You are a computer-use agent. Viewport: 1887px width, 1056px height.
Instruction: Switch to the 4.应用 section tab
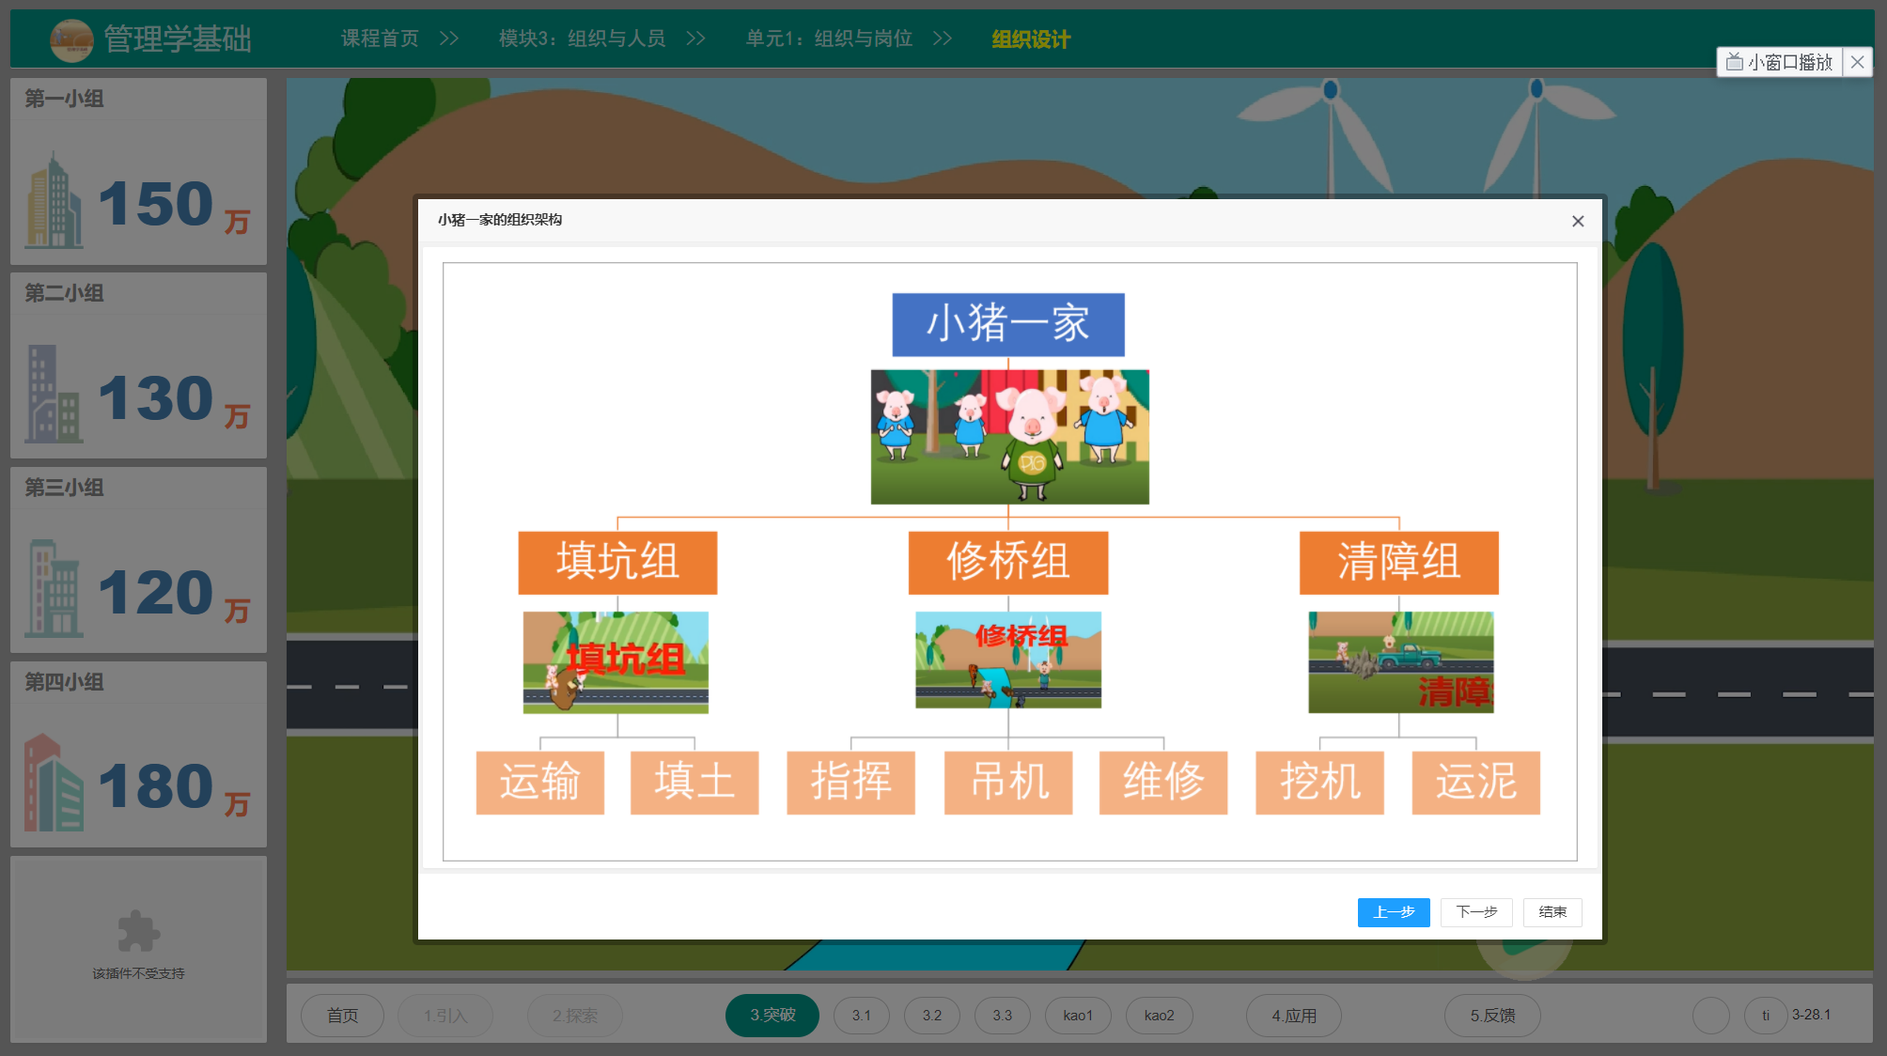tap(1293, 1016)
